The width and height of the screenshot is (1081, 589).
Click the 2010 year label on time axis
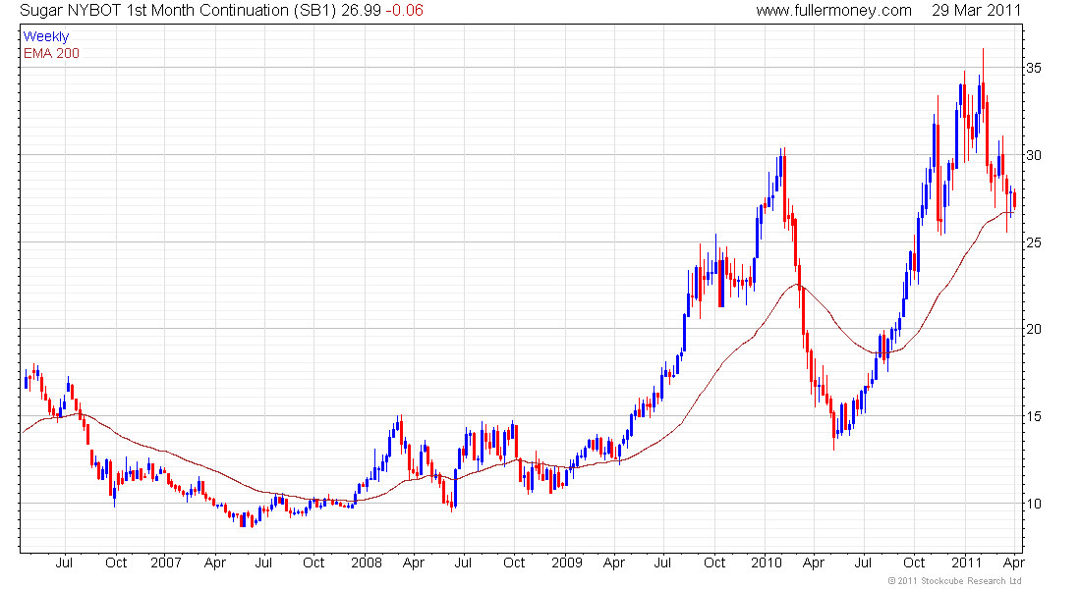click(766, 562)
